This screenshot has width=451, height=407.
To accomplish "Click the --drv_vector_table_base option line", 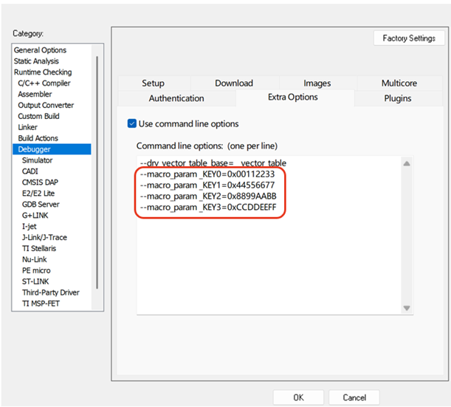I will 213,163.
